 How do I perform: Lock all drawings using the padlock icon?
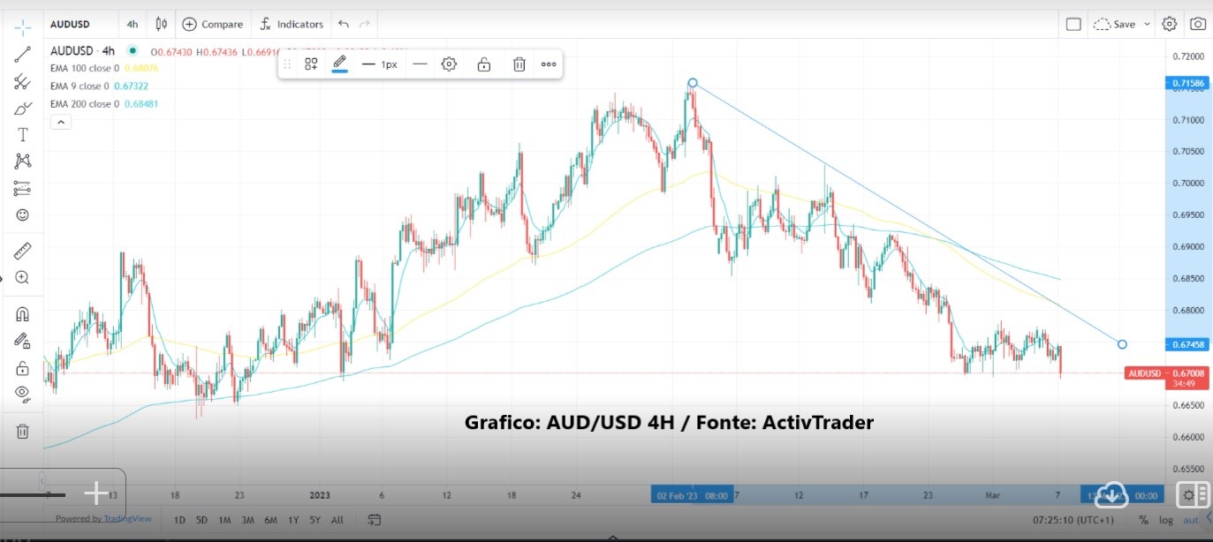tap(22, 366)
